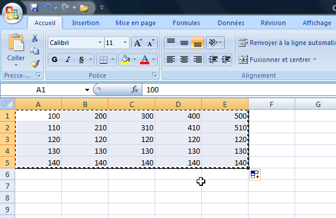Decrease the cell indent

[x=213, y=60]
